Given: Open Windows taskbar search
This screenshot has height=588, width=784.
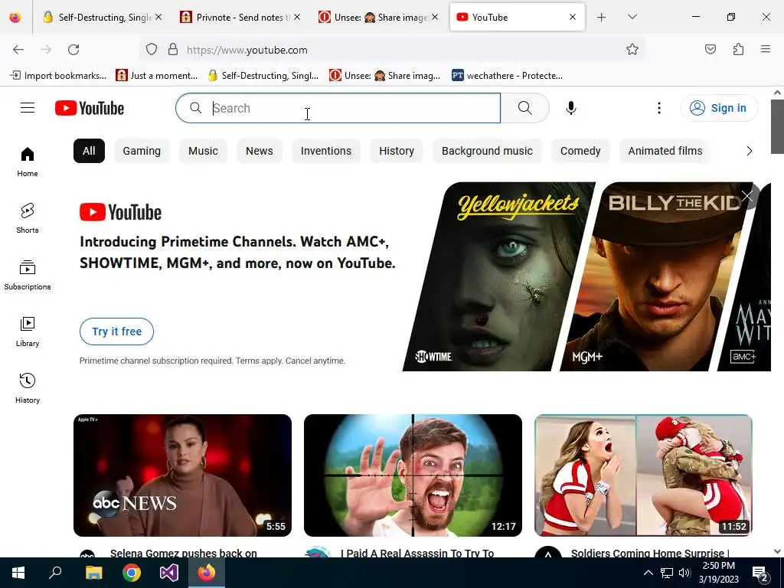Looking at the screenshot, I should pos(55,573).
